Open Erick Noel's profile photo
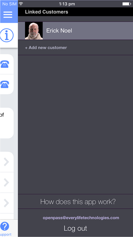 [34, 31]
